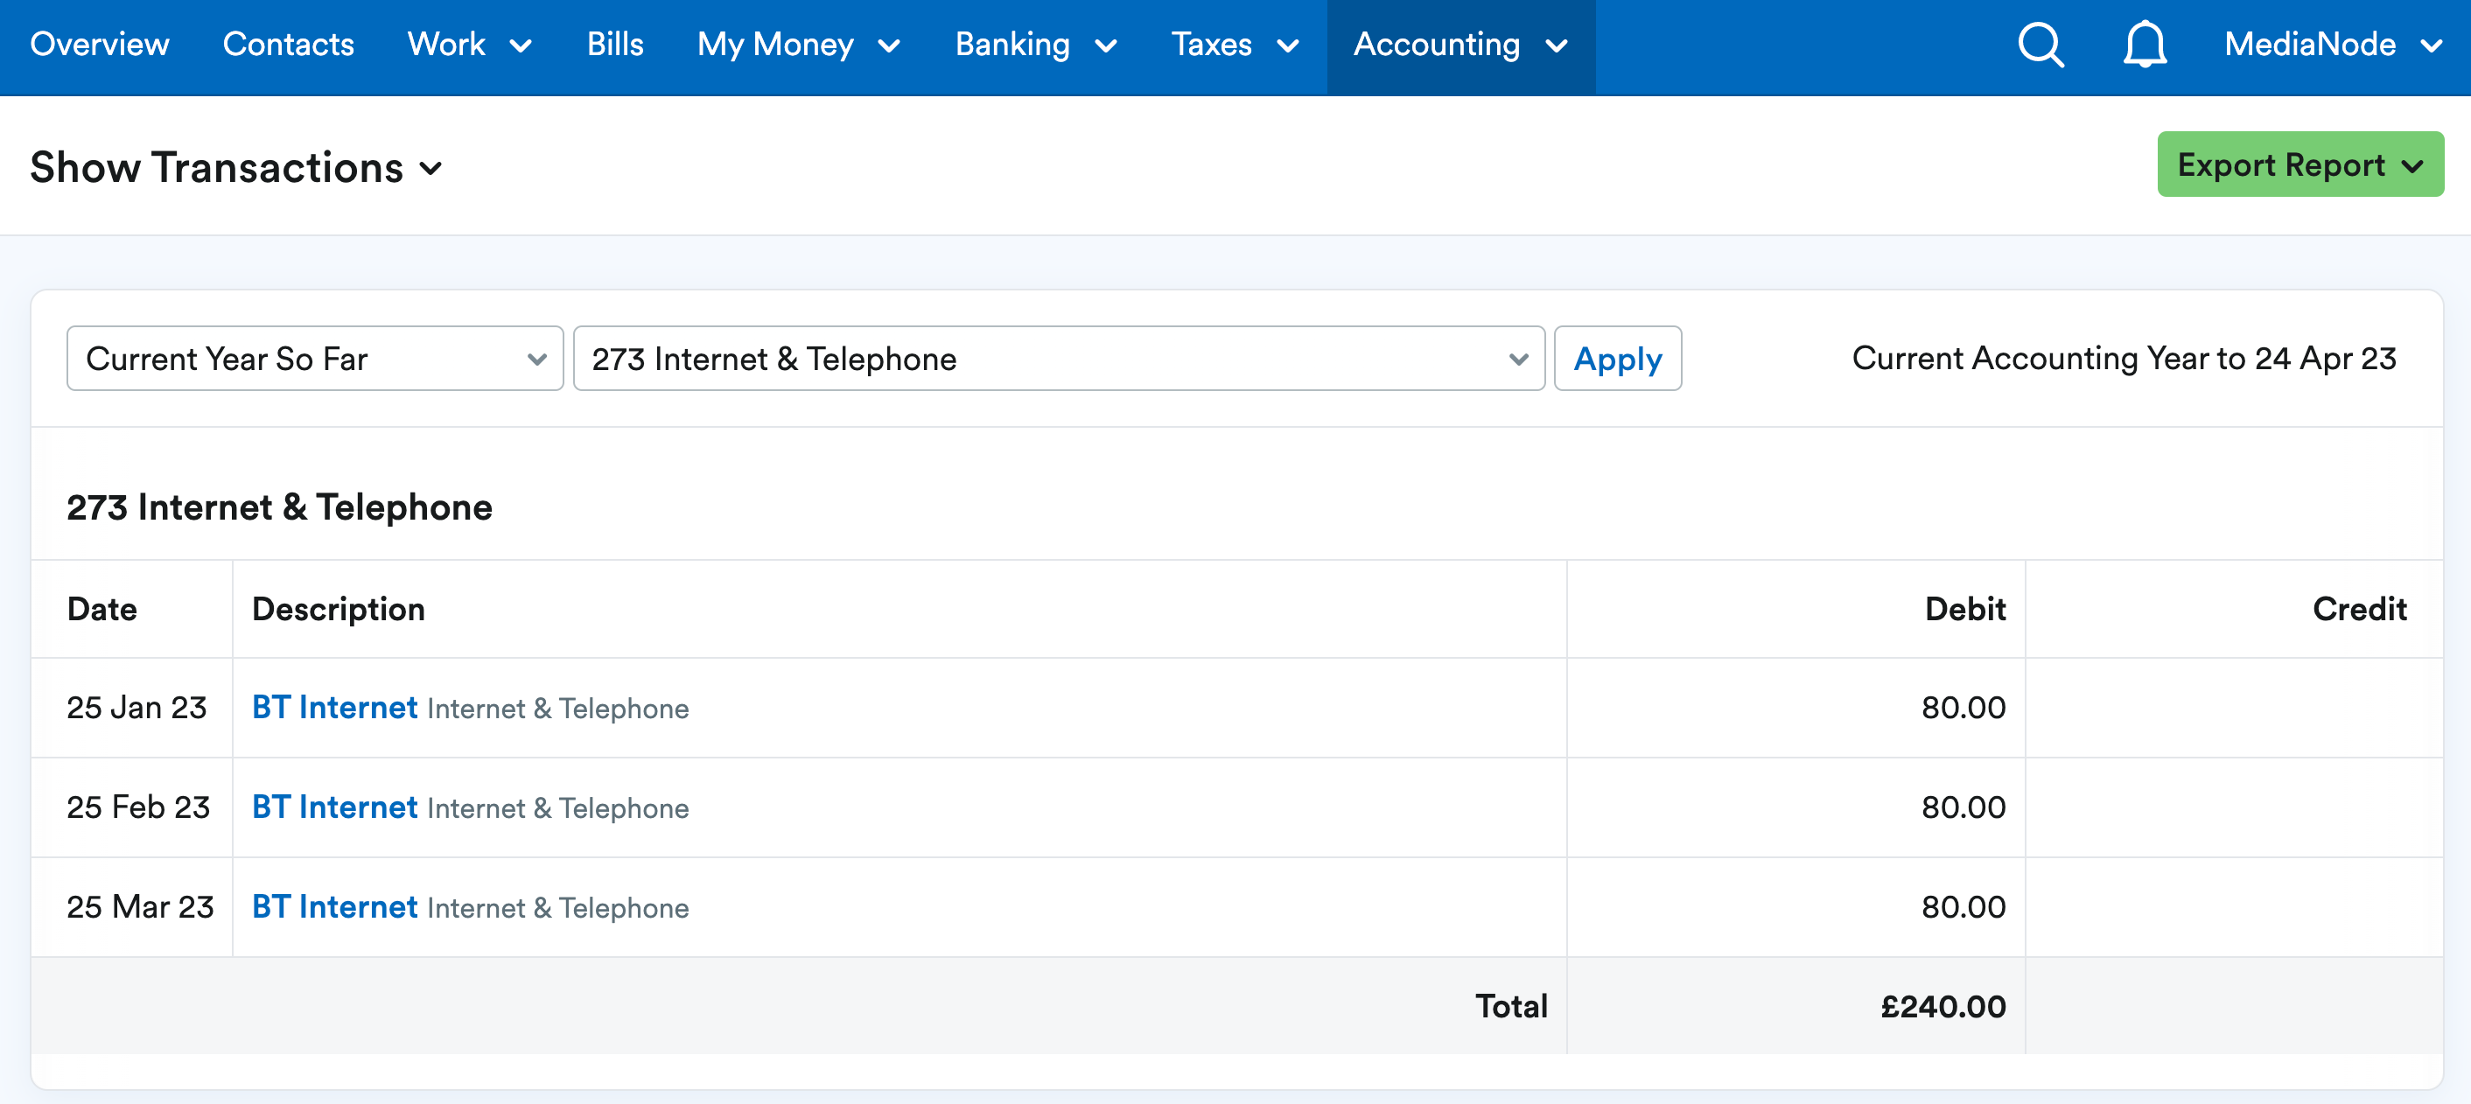Open the search magnifier icon
2471x1104 pixels.
(x=2040, y=45)
